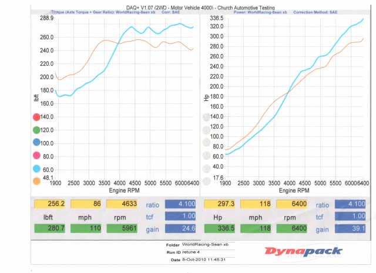Click the power ratio 4.100 field
The width and height of the screenshot is (376, 273).
(x=350, y=204)
